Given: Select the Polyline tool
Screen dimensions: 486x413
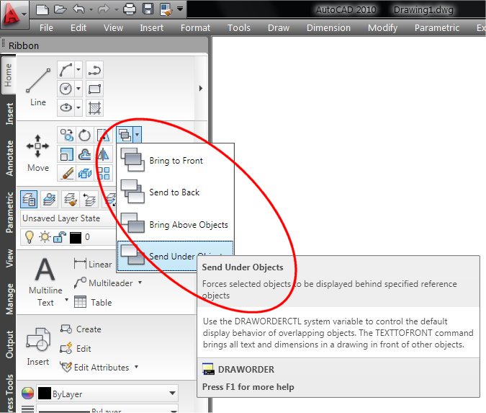Looking at the screenshot, I should click(94, 70).
